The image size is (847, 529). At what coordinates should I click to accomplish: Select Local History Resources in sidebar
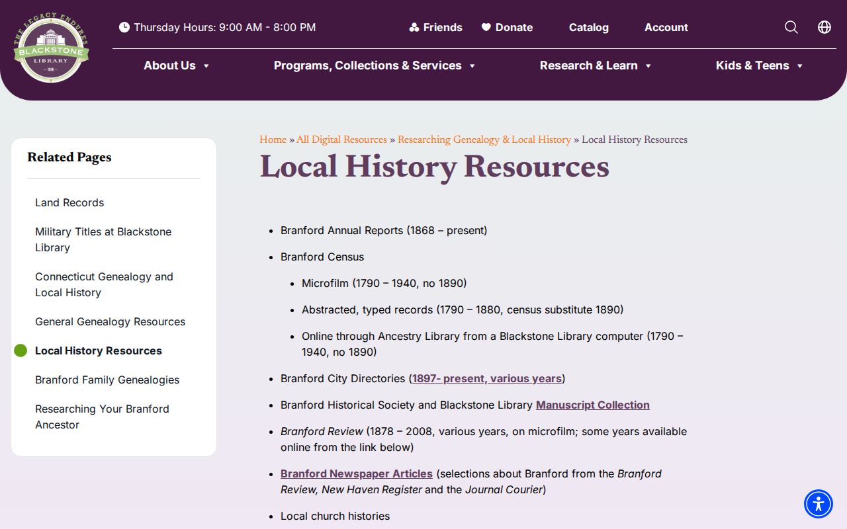click(99, 350)
